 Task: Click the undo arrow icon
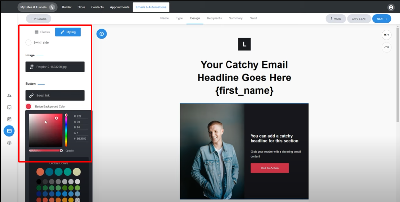point(387,35)
